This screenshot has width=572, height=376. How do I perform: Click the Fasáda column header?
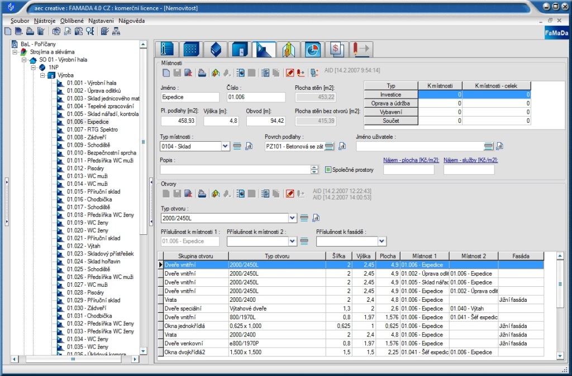[x=521, y=256]
